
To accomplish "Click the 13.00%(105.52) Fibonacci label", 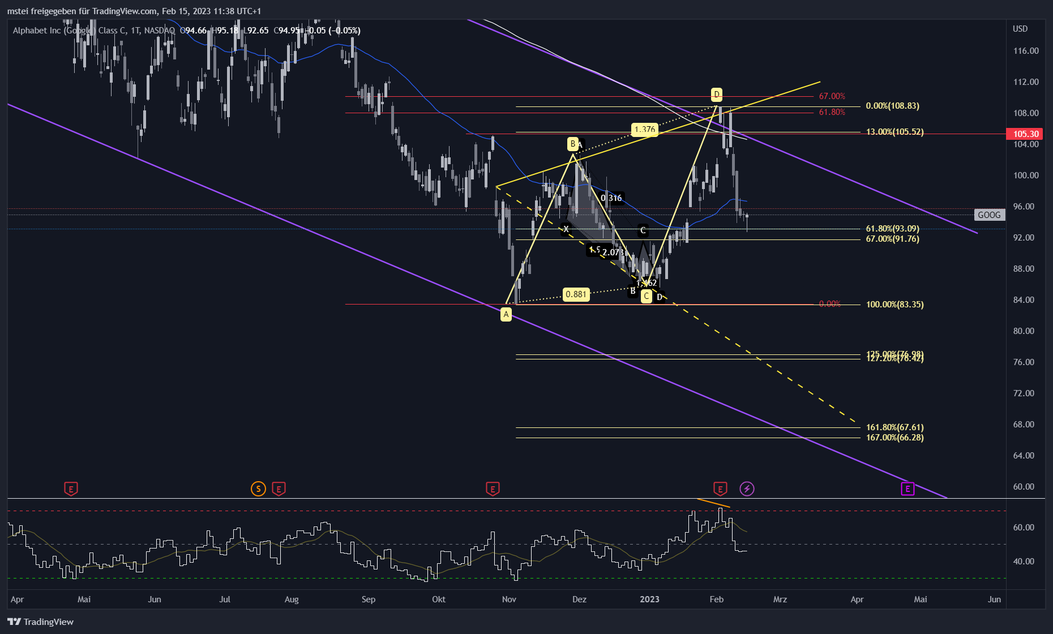I will (895, 132).
